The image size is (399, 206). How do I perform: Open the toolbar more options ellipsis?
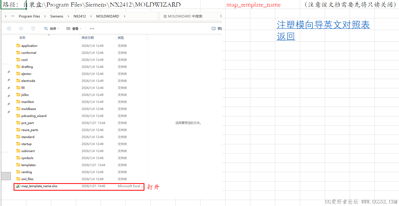92,29
